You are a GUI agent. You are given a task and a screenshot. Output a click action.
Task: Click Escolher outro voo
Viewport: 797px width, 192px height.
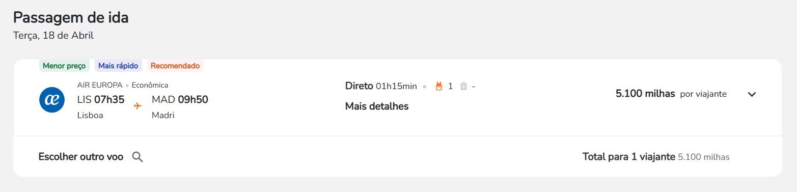pos(81,157)
